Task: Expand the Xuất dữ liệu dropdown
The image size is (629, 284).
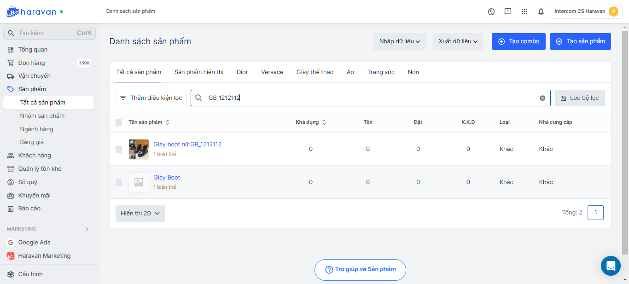Action: (x=458, y=41)
